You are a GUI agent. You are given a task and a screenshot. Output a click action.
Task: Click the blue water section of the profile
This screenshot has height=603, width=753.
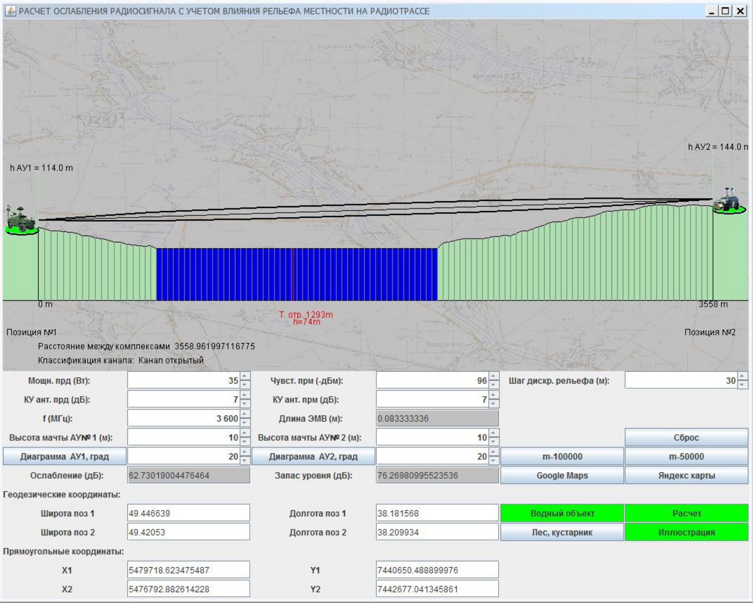[226, 274]
